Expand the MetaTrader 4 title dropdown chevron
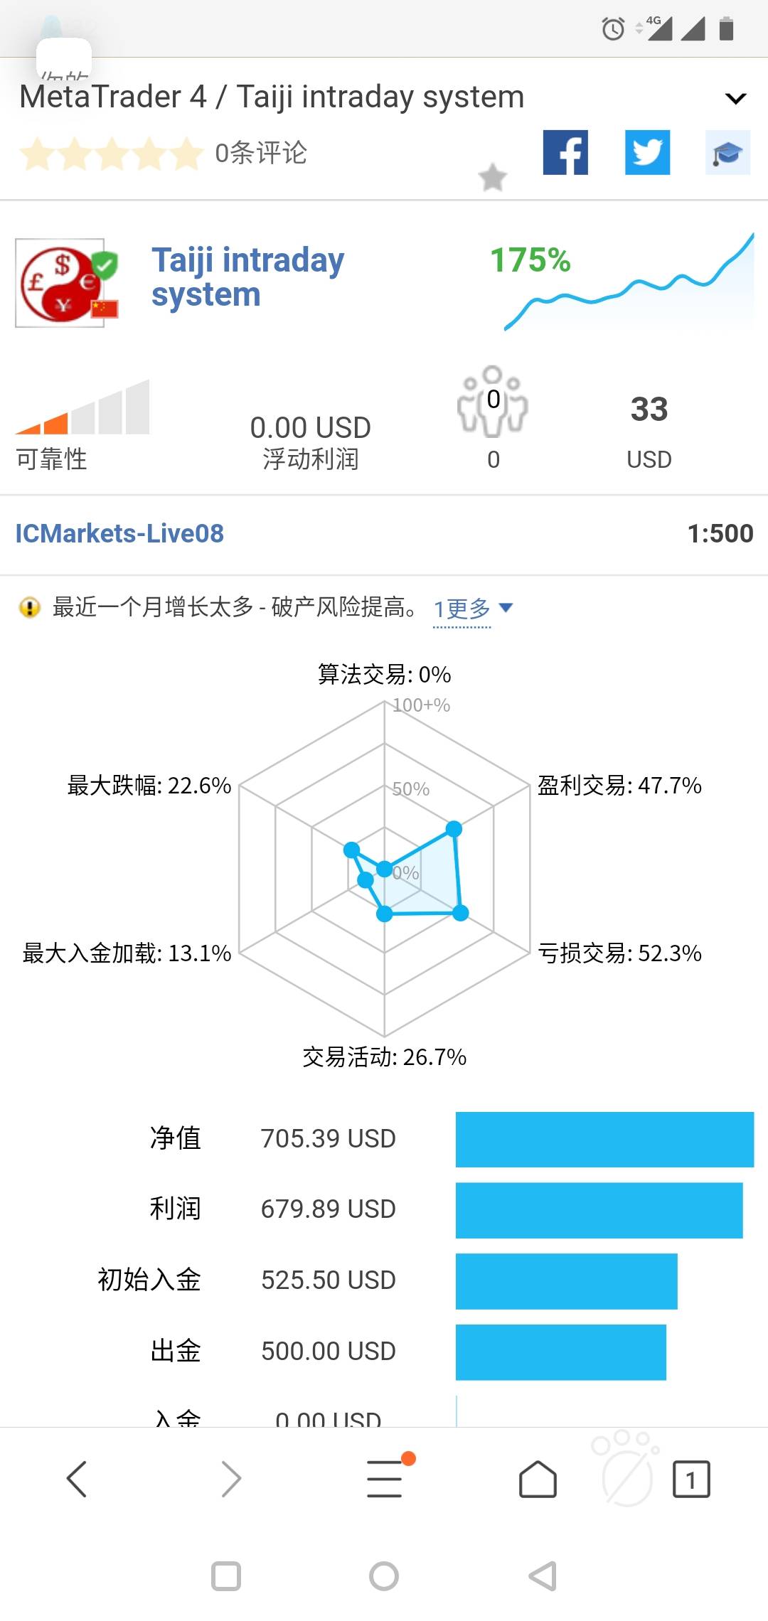The height and width of the screenshot is (1621, 768). [x=735, y=98]
